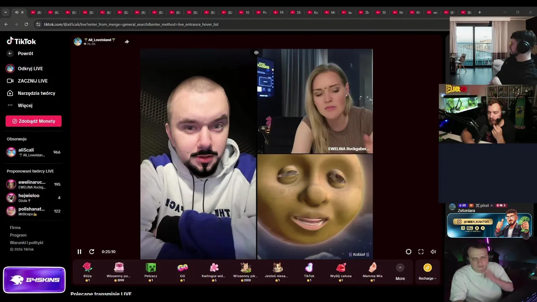Mute the stream volume
Screen dimensions: 537x302
pos(433,252)
